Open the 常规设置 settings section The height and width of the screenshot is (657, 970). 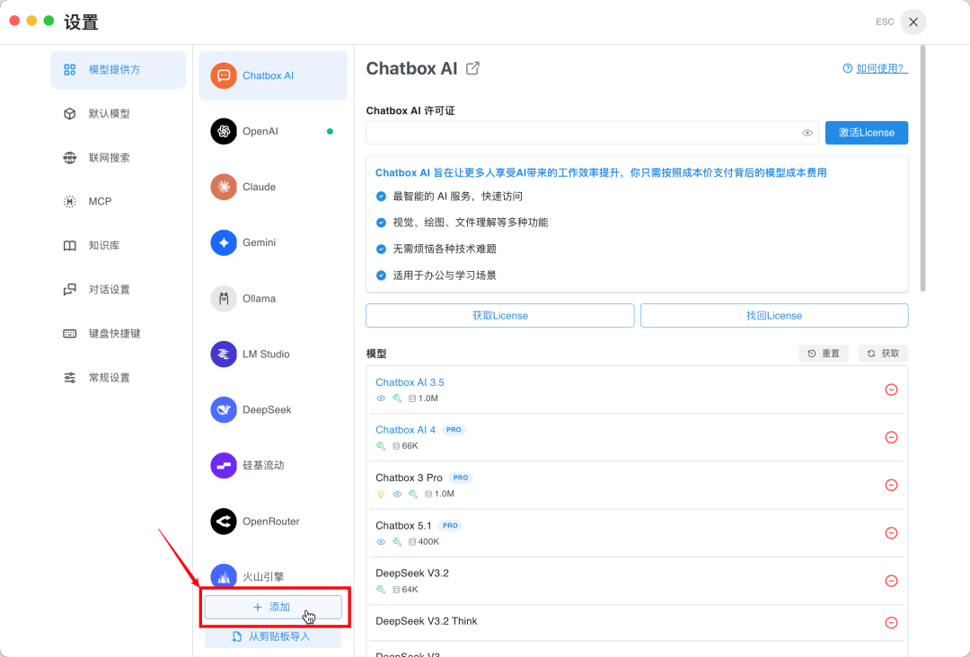click(119, 378)
